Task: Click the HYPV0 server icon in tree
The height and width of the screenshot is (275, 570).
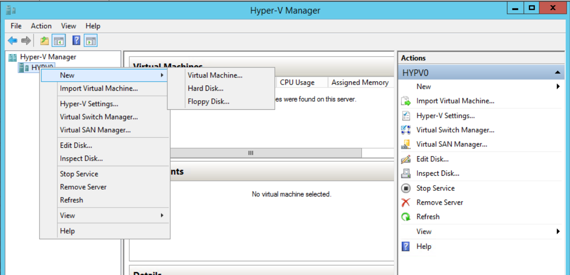Action: (x=24, y=67)
